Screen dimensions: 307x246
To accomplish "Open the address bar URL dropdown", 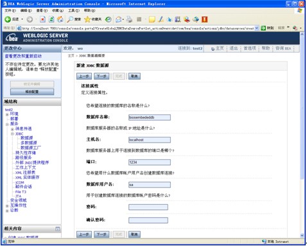I will [257, 28].
